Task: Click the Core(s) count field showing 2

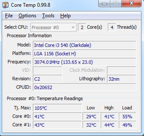Action: [x=82, y=27]
